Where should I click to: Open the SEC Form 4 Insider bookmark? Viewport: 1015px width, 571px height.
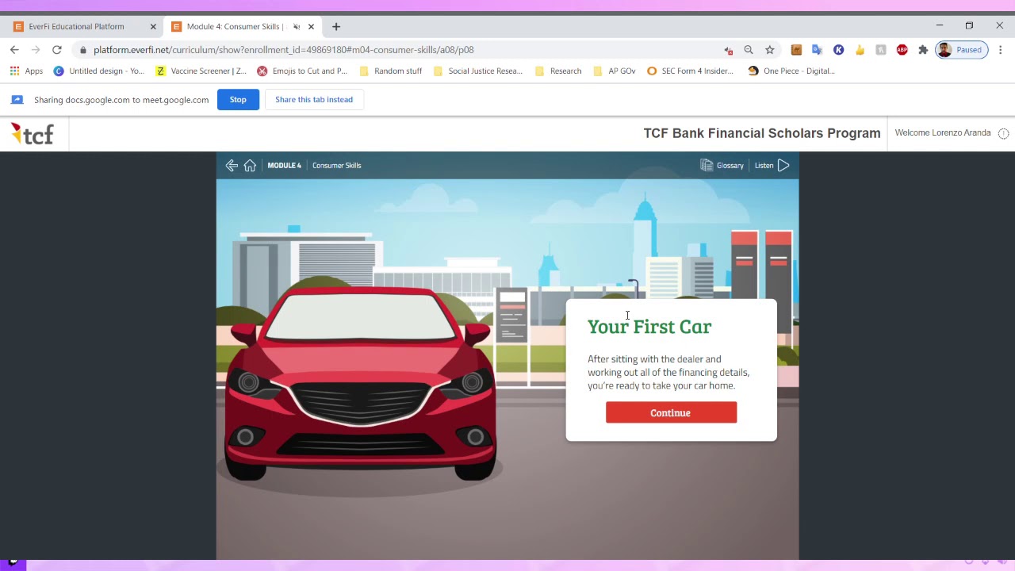point(690,71)
